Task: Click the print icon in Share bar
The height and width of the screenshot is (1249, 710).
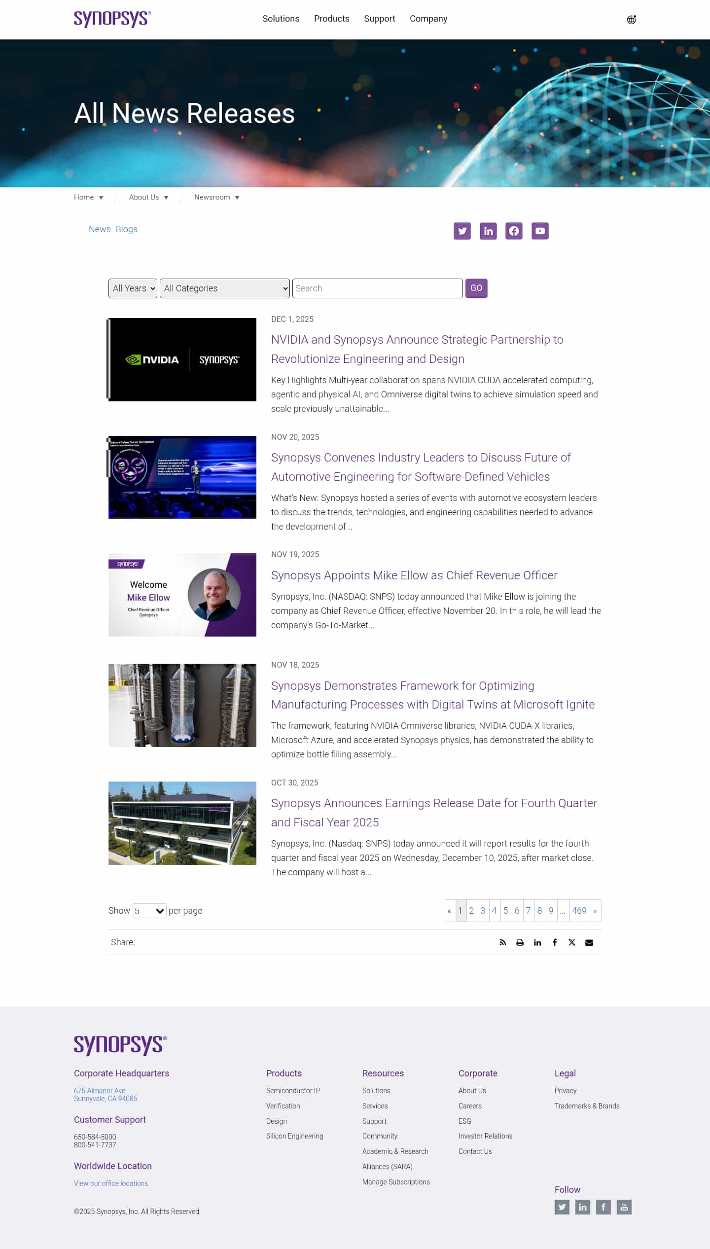Action: (520, 942)
